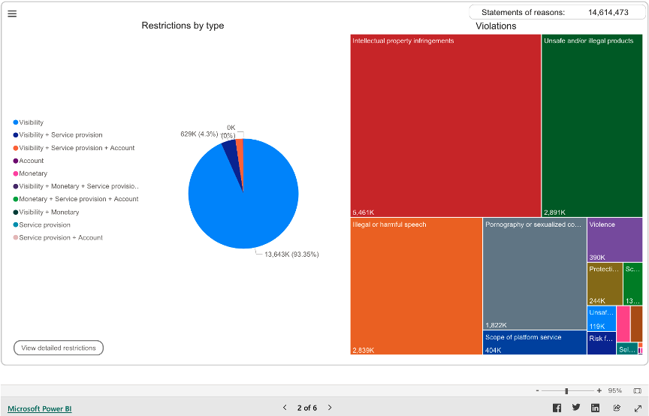This screenshot has width=649, height=416.
Task: Open the hamburger menu icon
Action: 12,14
